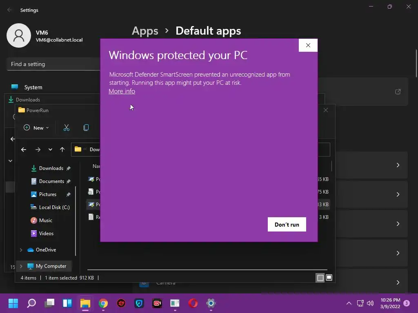The image size is (418, 313).
Task: Open Task View from taskbar
Action: point(49,303)
